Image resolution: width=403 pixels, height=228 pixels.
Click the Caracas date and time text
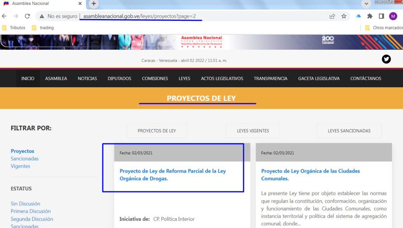click(x=184, y=60)
